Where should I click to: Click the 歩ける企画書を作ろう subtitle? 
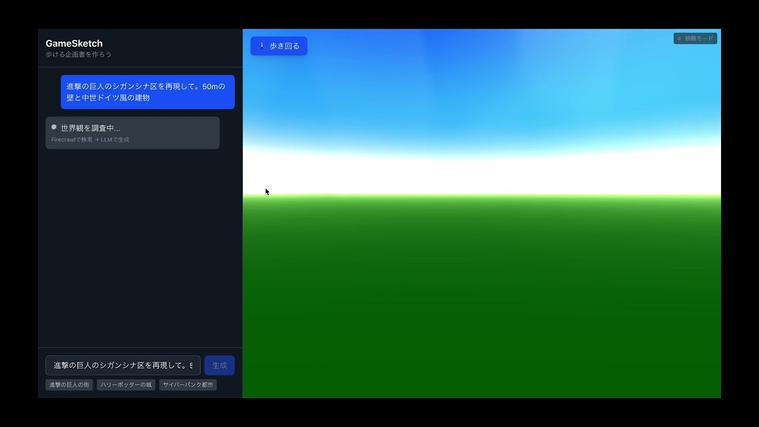78,55
